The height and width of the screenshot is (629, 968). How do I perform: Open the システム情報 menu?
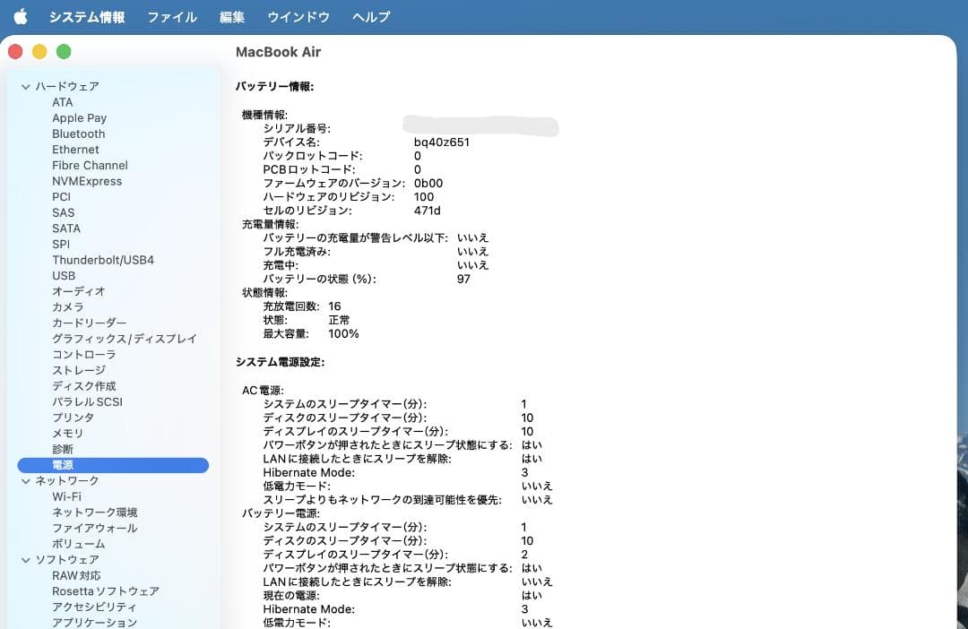pos(87,15)
